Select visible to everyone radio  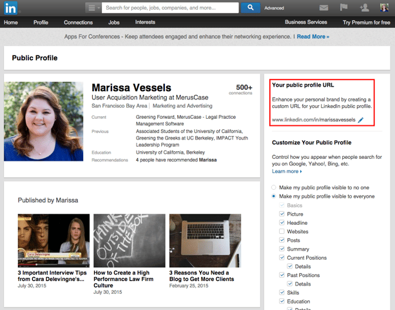tap(274, 196)
